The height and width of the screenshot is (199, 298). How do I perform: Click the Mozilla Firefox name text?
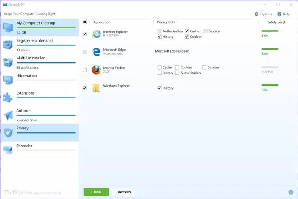[114, 68]
